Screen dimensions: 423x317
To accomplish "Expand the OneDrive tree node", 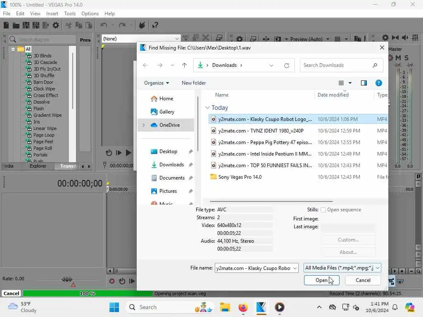I will 143,125.
